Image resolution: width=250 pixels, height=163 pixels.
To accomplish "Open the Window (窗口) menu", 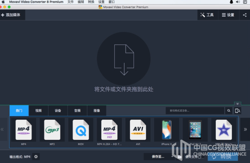I will [x=111, y=2].
